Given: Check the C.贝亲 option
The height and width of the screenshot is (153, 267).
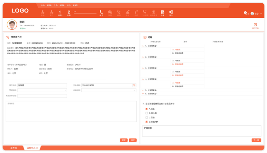Looking at the screenshot, I should [x=147, y=118].
